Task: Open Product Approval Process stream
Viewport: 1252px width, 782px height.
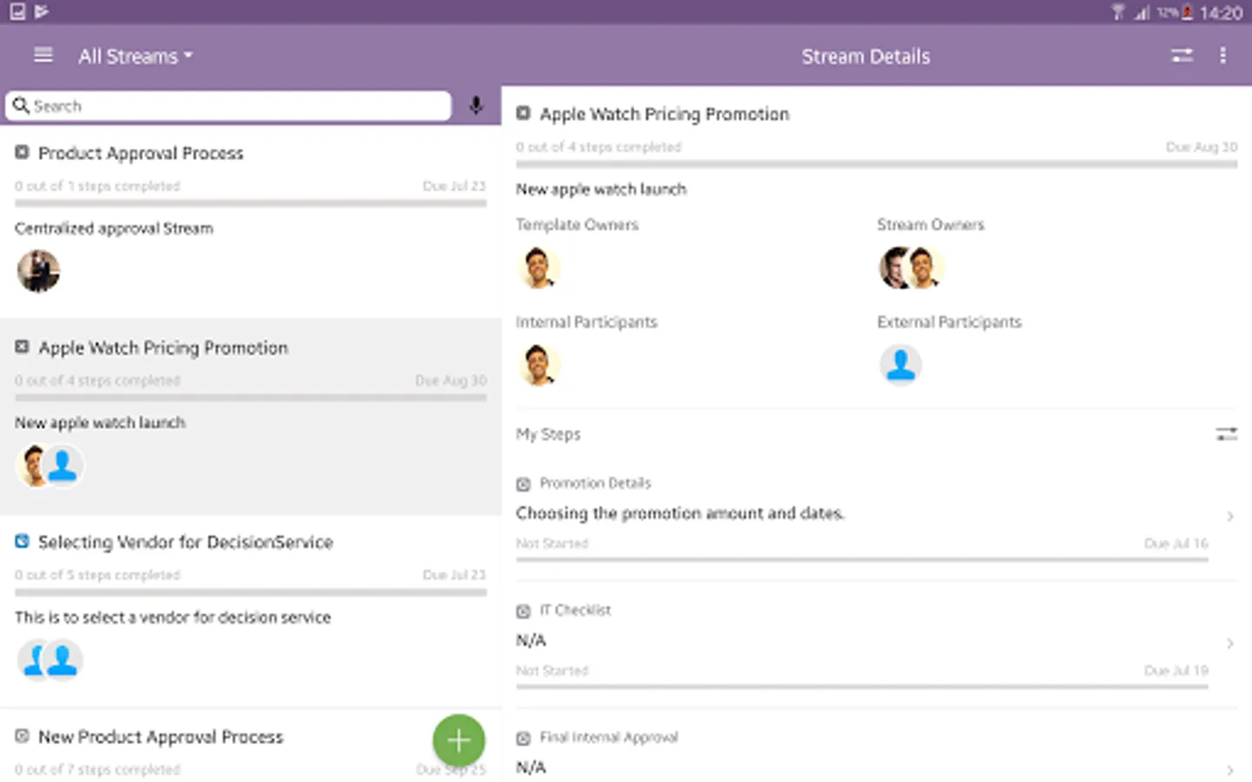Action: click(250, 221)
